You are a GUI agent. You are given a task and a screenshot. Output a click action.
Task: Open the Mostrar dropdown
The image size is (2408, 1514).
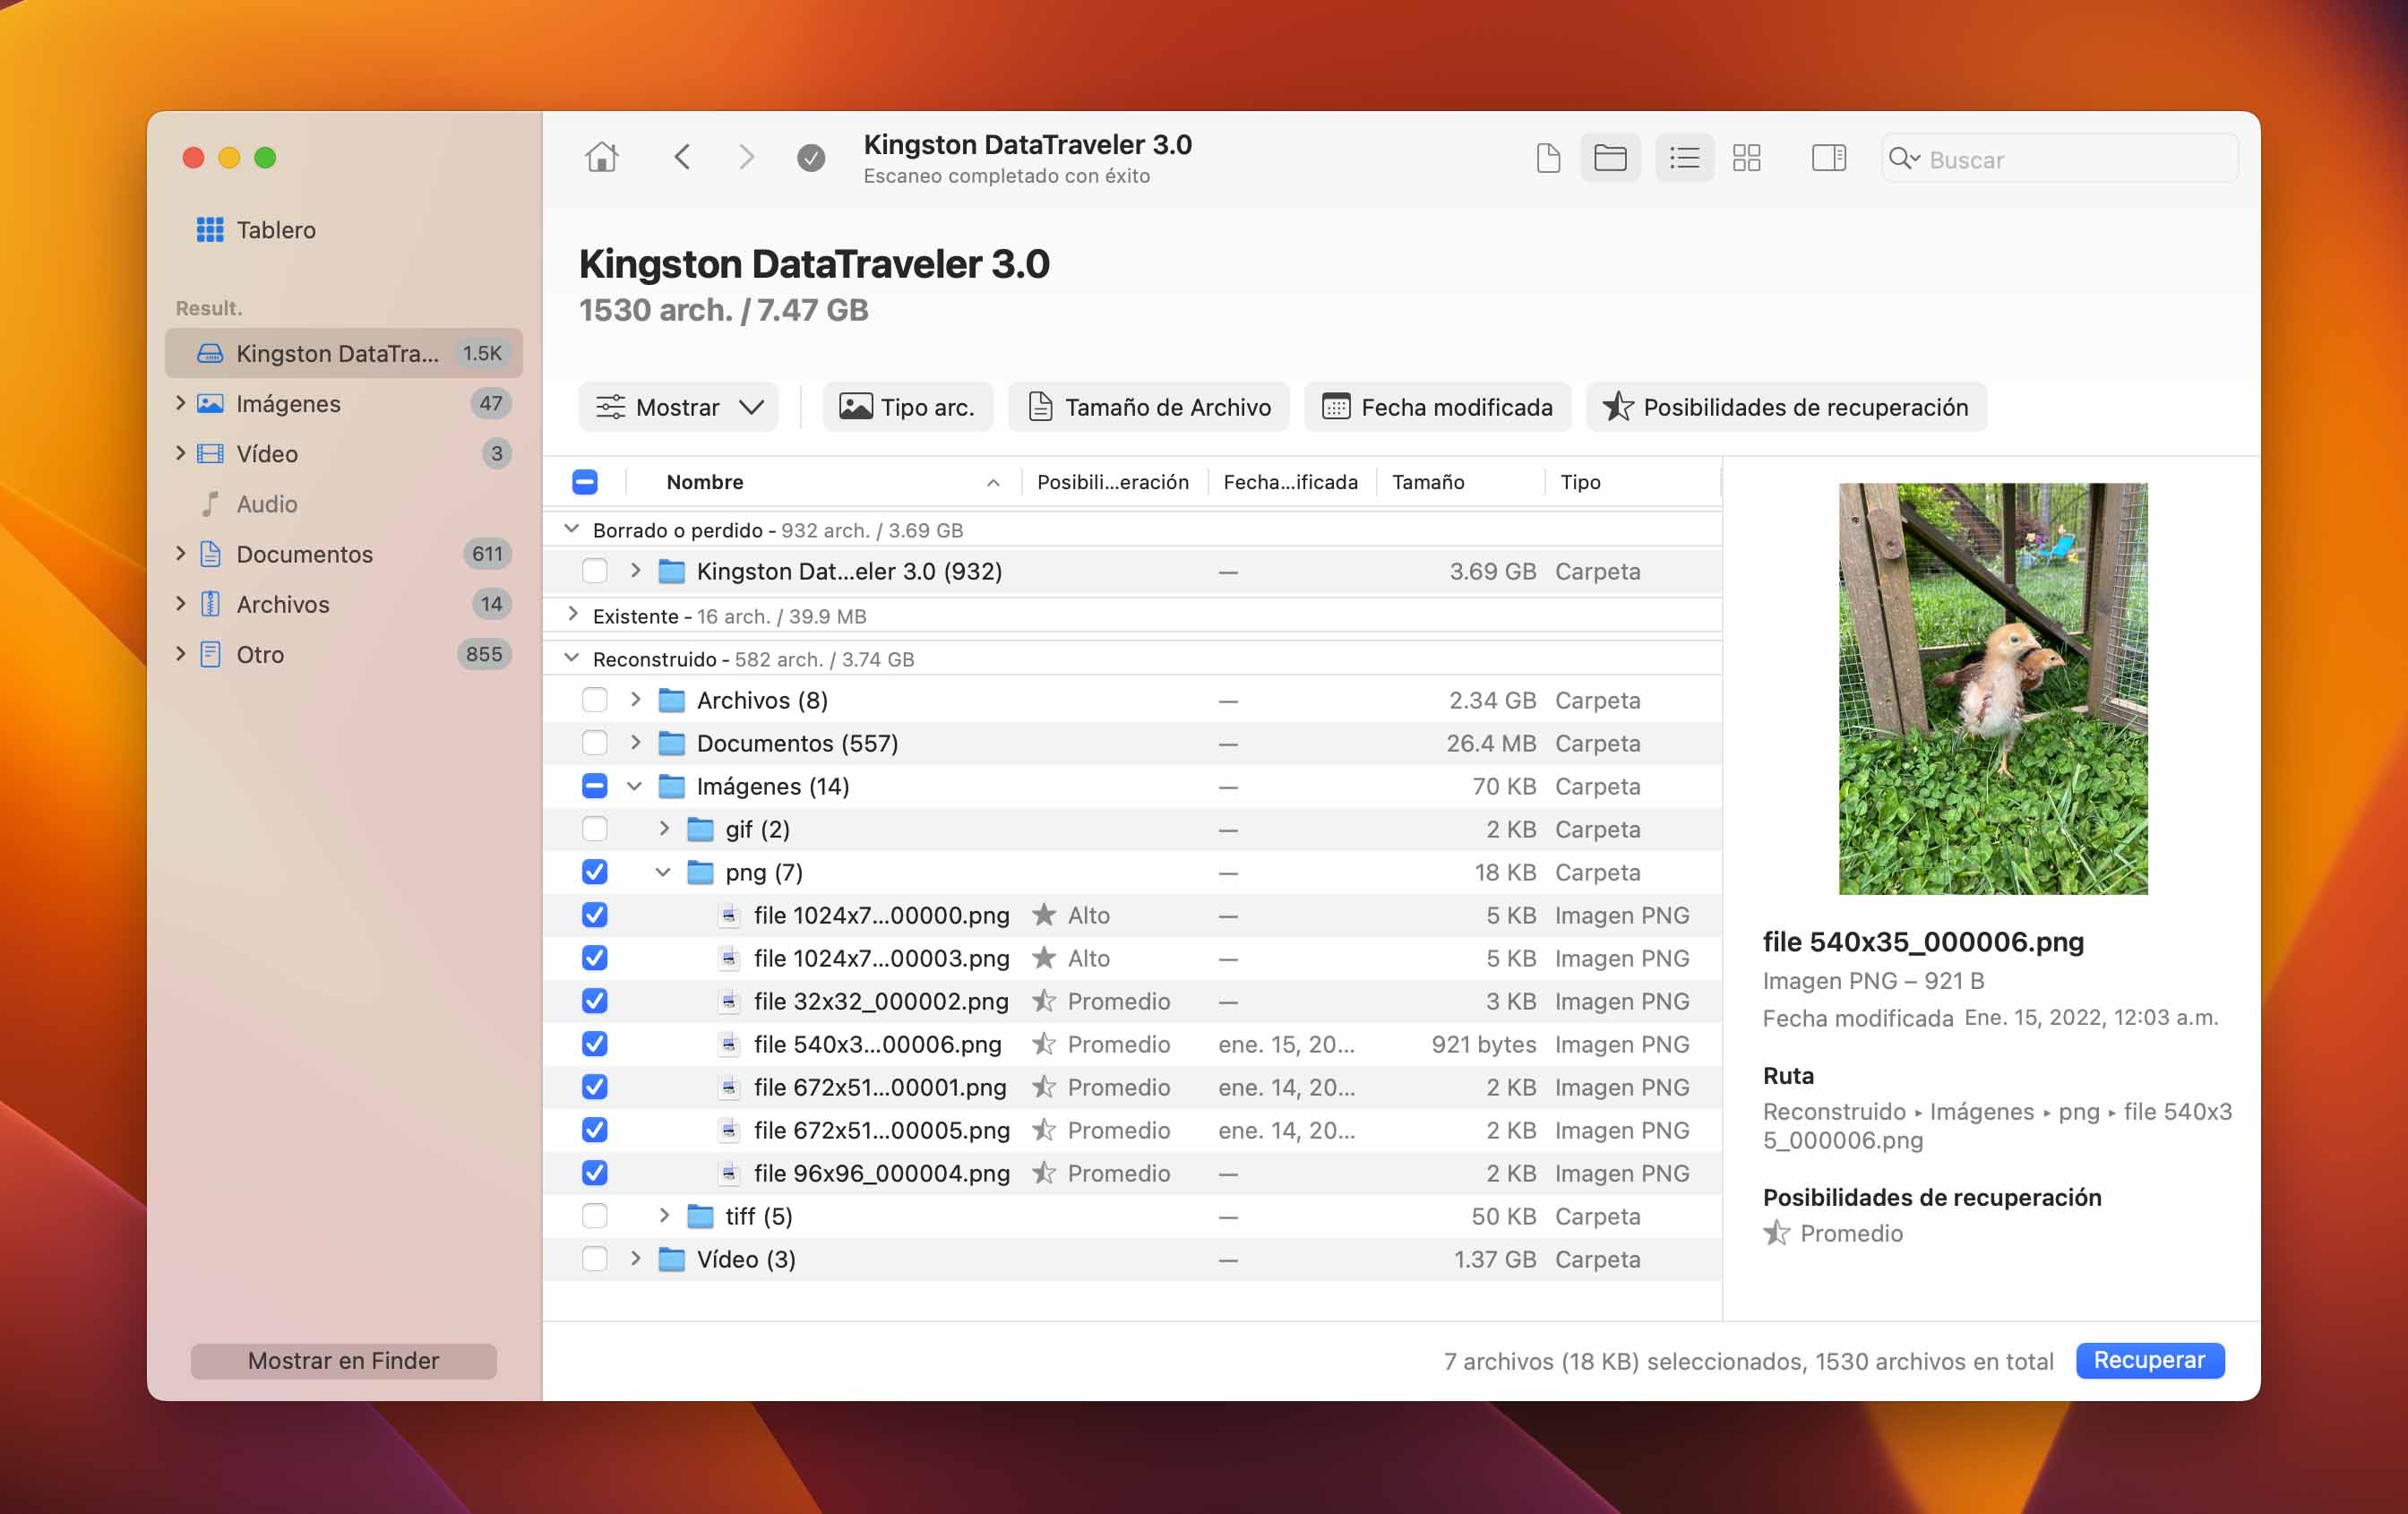[679, 407]
